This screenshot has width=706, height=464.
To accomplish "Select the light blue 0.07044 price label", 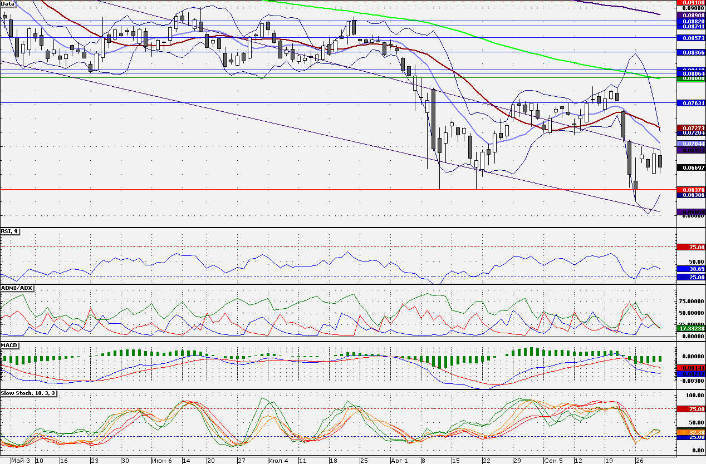I will (x=691, y=144).
